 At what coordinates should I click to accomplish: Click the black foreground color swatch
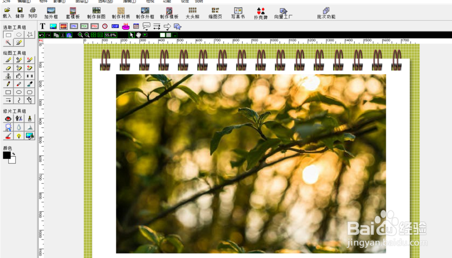pos(7,155)
